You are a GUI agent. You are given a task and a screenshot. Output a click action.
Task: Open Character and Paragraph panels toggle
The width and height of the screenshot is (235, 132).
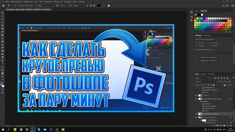coord(109,5)
